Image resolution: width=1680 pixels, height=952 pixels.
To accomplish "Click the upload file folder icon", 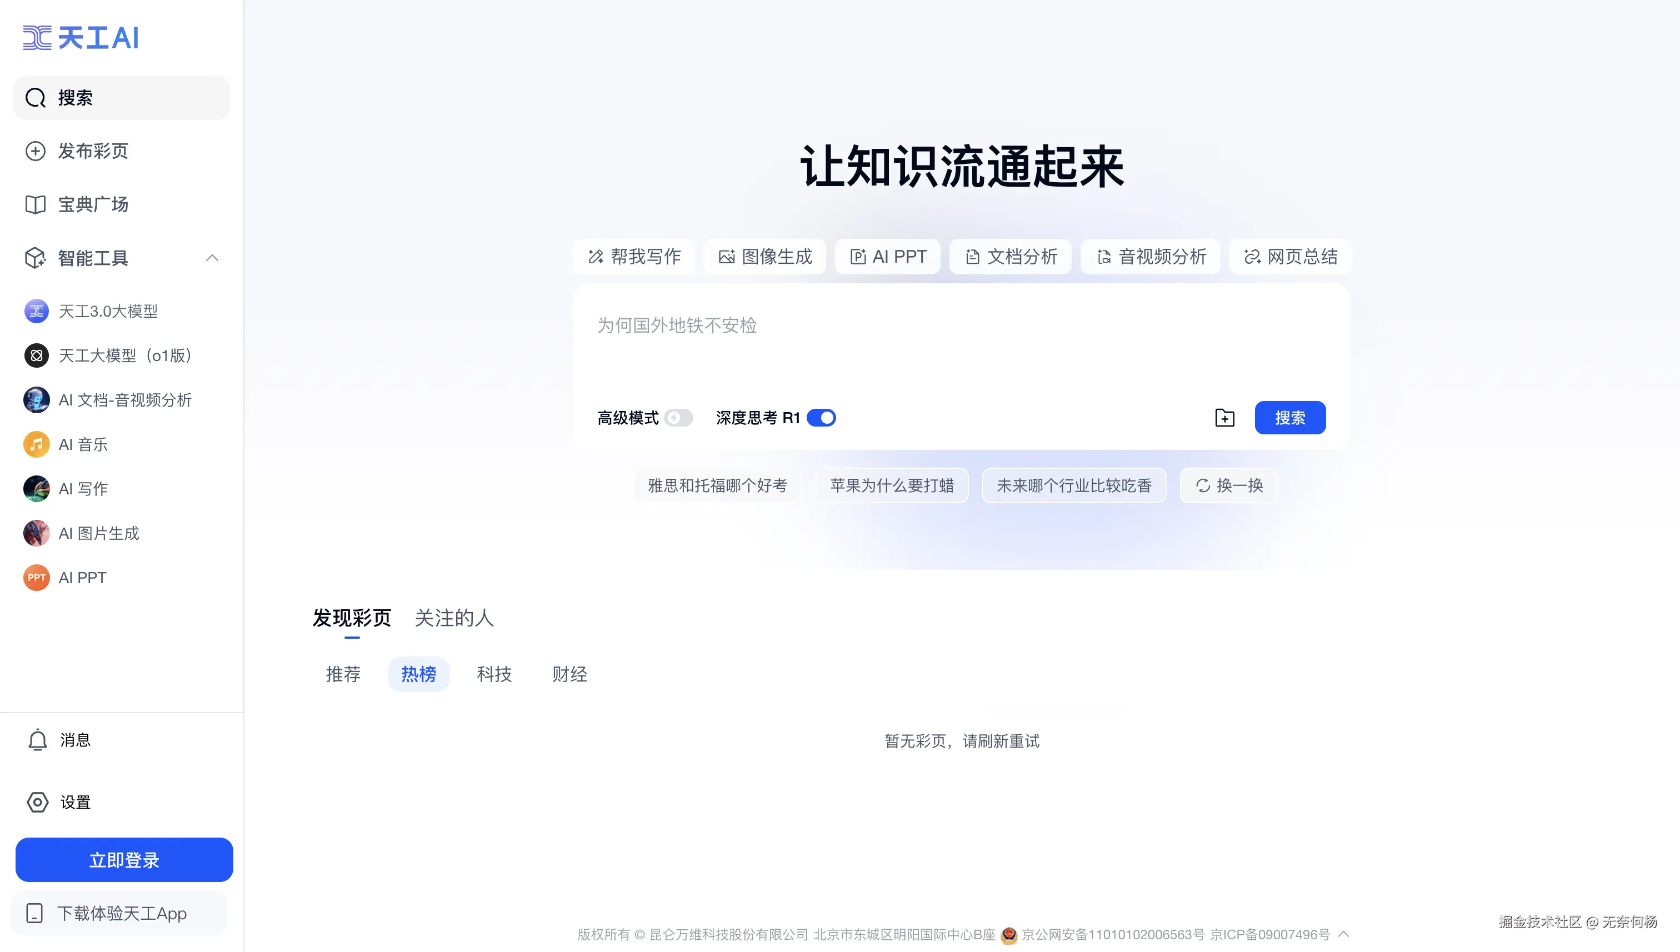I will [1224, 418].
